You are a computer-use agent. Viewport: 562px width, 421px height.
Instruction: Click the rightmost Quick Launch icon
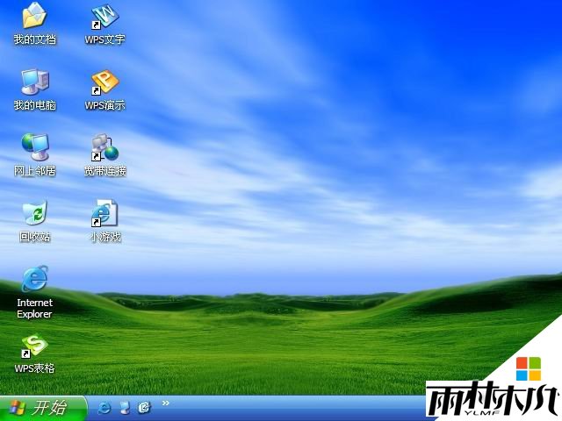click(x=145, y=408)
